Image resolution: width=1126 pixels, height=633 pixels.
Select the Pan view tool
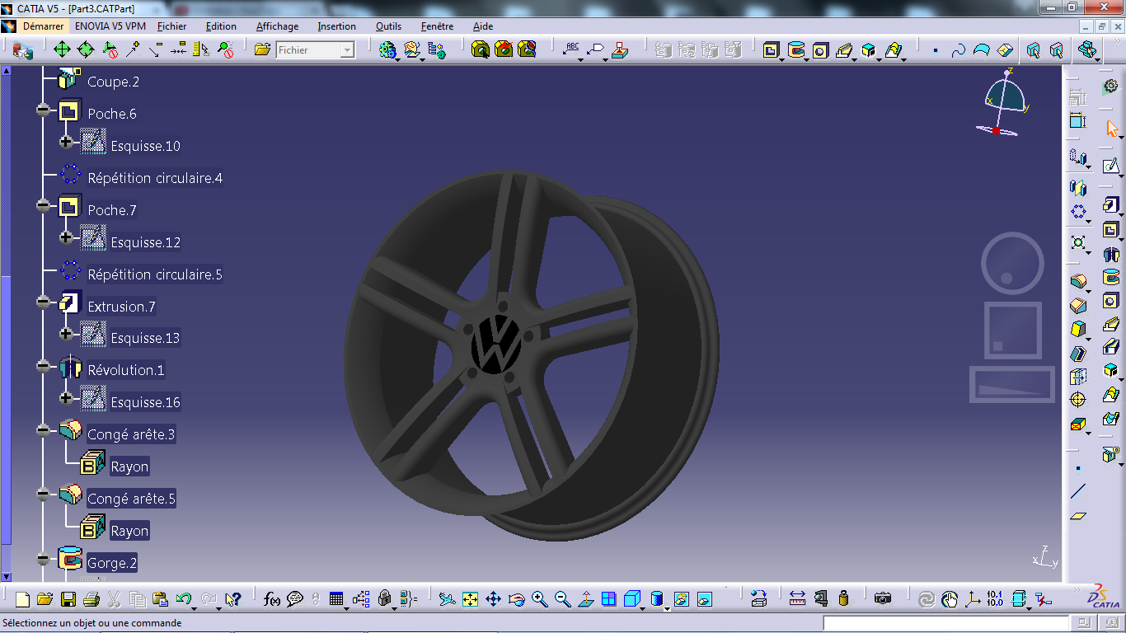click(x=493, y=599)
